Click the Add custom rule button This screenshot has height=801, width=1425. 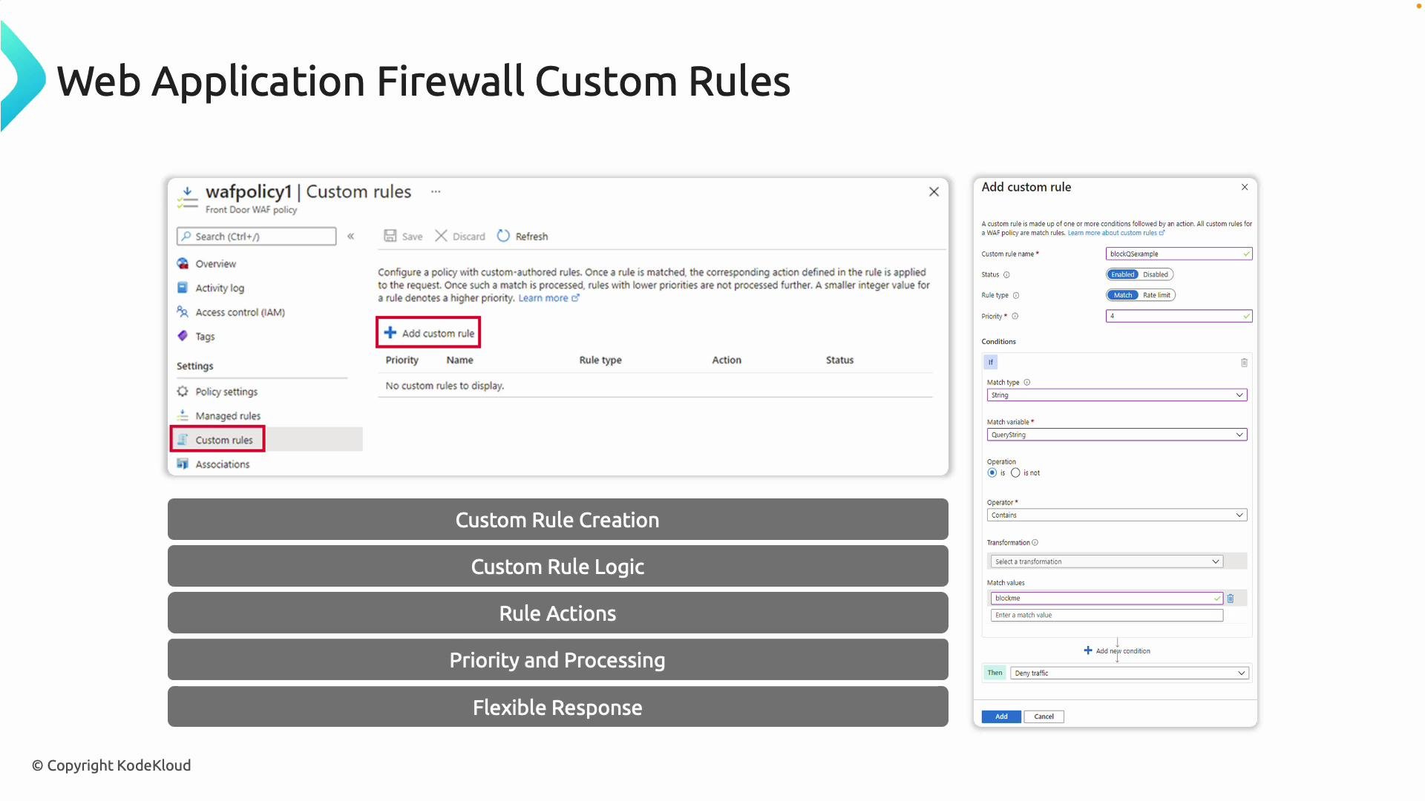[x=428, y=333]
